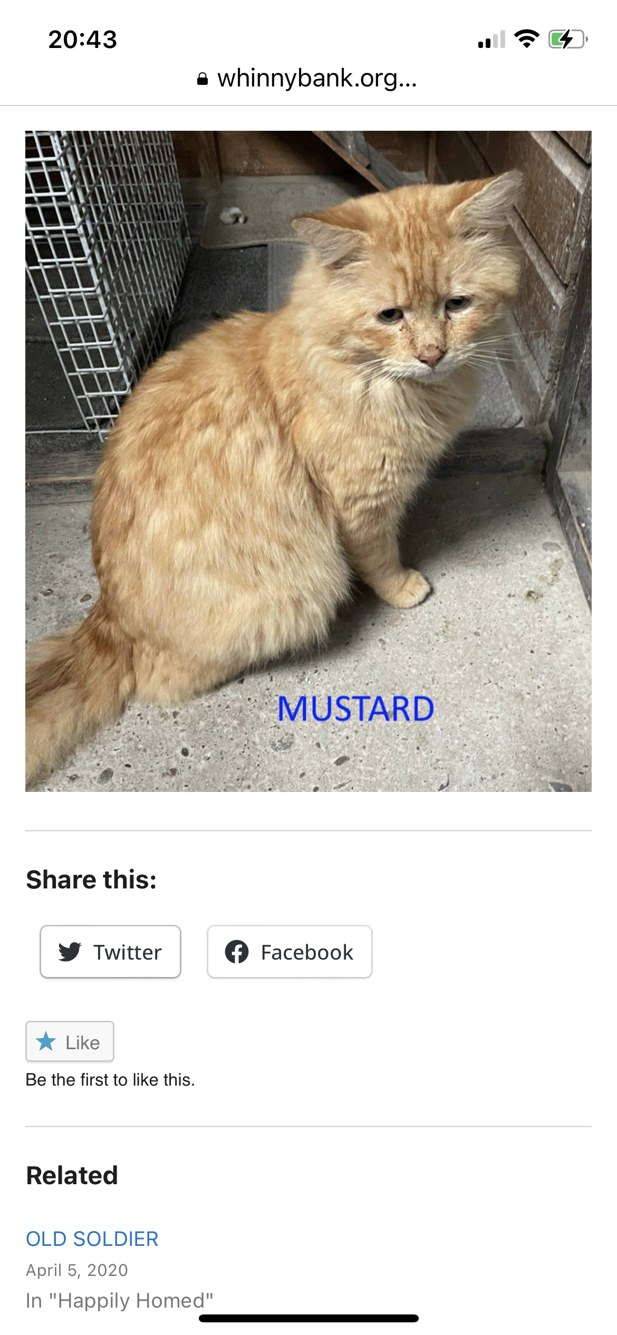The width and height of the screenshot is (617, 1335).
Task: Tap the Facebook logo icon
Action: (237, 952)
